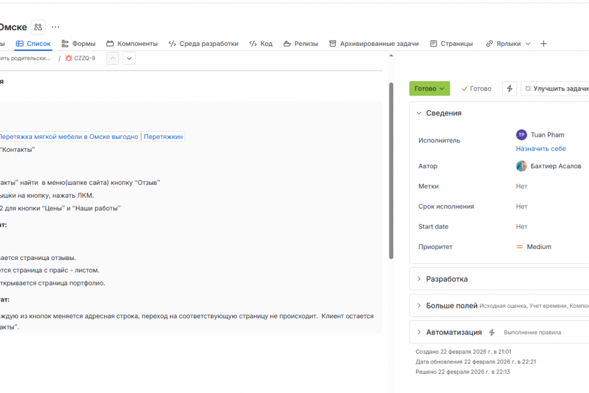The image size is (589, 393).
Task: Go to next issue with down arrow
Action: tap(130, 58)
